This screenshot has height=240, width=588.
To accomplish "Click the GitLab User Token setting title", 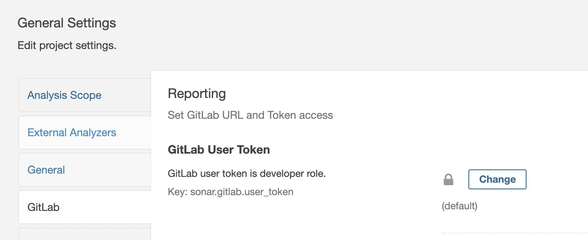I will [219, 149].
